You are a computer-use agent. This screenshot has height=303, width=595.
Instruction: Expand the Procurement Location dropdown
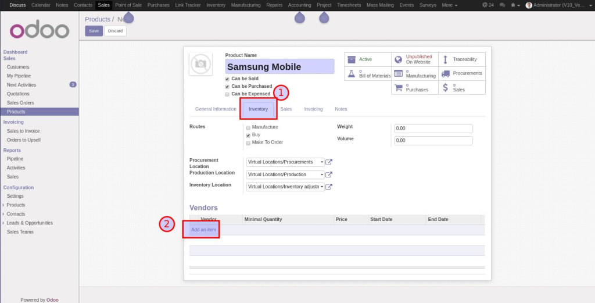point(322,162)
